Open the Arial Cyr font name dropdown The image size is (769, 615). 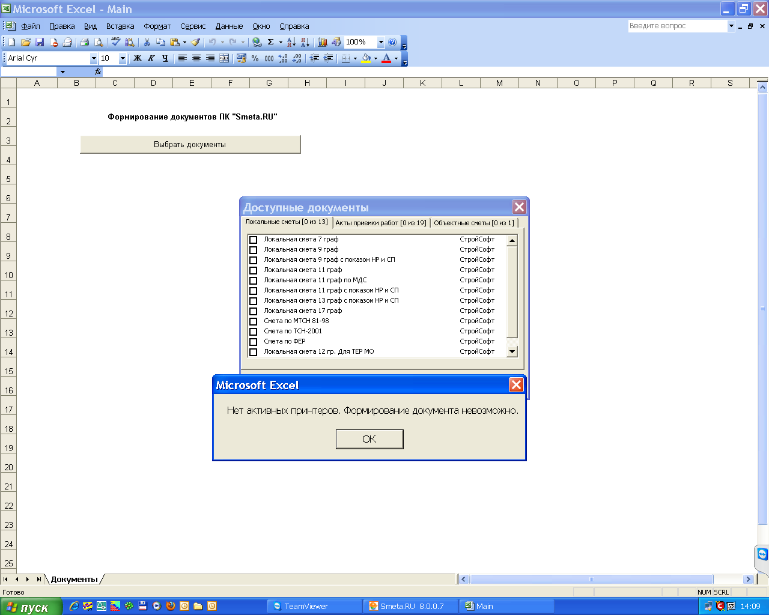[x=94, y=58]
